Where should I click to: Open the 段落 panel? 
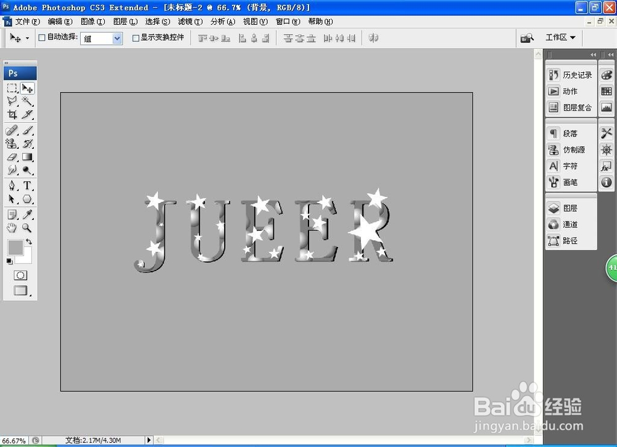(571, 133)
